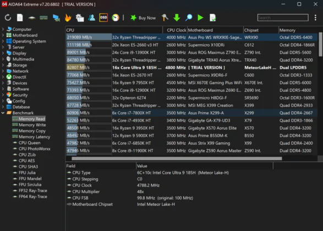This screenshot has height=231, width=323.
Task: Click the Refresh toolbar icon
Action: click(x=8, y=18)
